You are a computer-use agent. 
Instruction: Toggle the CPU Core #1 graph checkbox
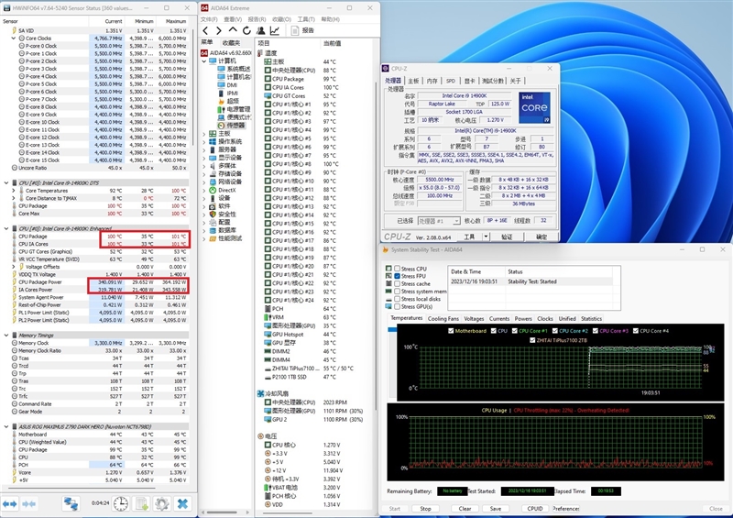click(x=514, y=331)
